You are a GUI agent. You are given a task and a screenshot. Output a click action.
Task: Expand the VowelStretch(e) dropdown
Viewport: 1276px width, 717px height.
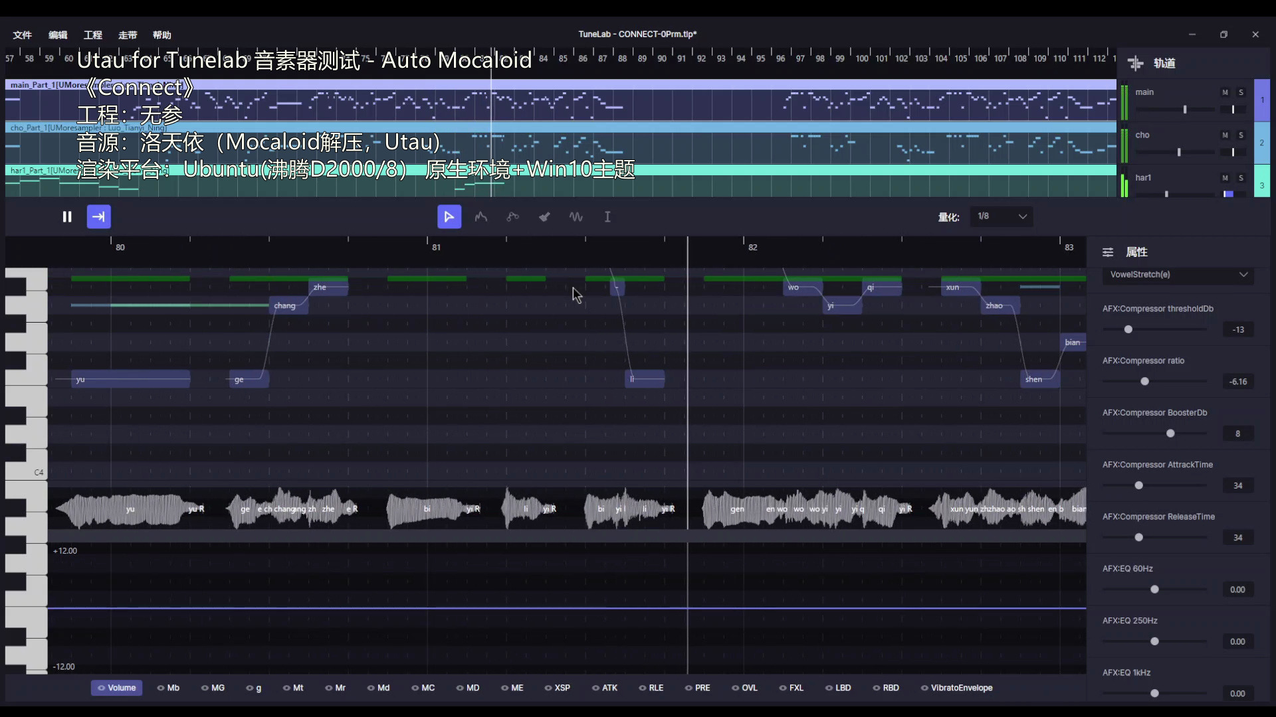click(1178, 274)
